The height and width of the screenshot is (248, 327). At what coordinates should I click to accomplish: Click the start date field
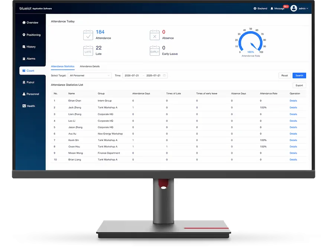pos(132,75)
